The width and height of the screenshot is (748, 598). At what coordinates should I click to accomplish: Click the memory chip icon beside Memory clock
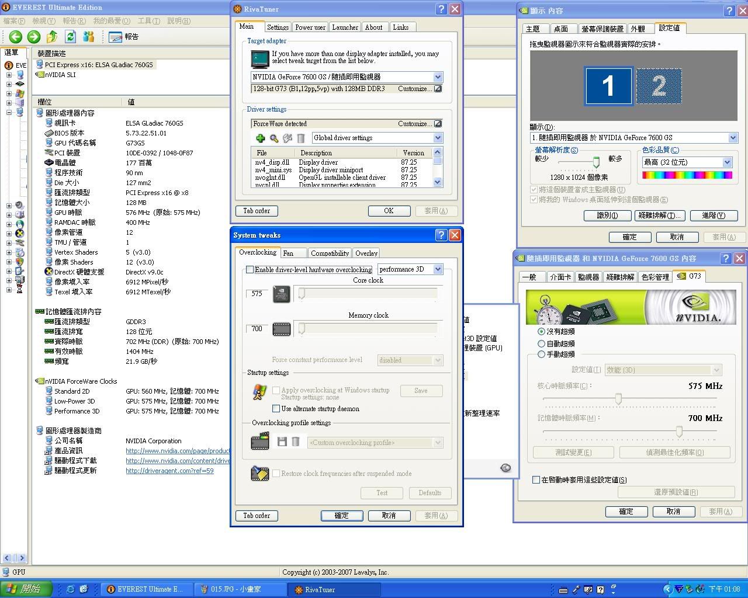[x=282, y=329]
